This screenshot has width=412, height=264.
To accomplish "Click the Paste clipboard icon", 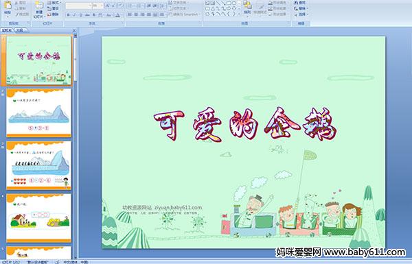I will [8, 8].
